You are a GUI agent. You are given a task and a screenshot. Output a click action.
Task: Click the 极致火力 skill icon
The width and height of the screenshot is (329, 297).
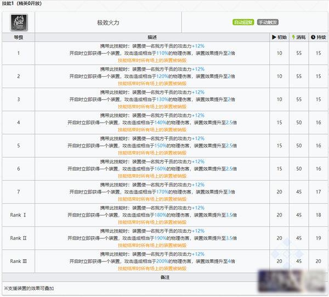click(x=19, y=22)
